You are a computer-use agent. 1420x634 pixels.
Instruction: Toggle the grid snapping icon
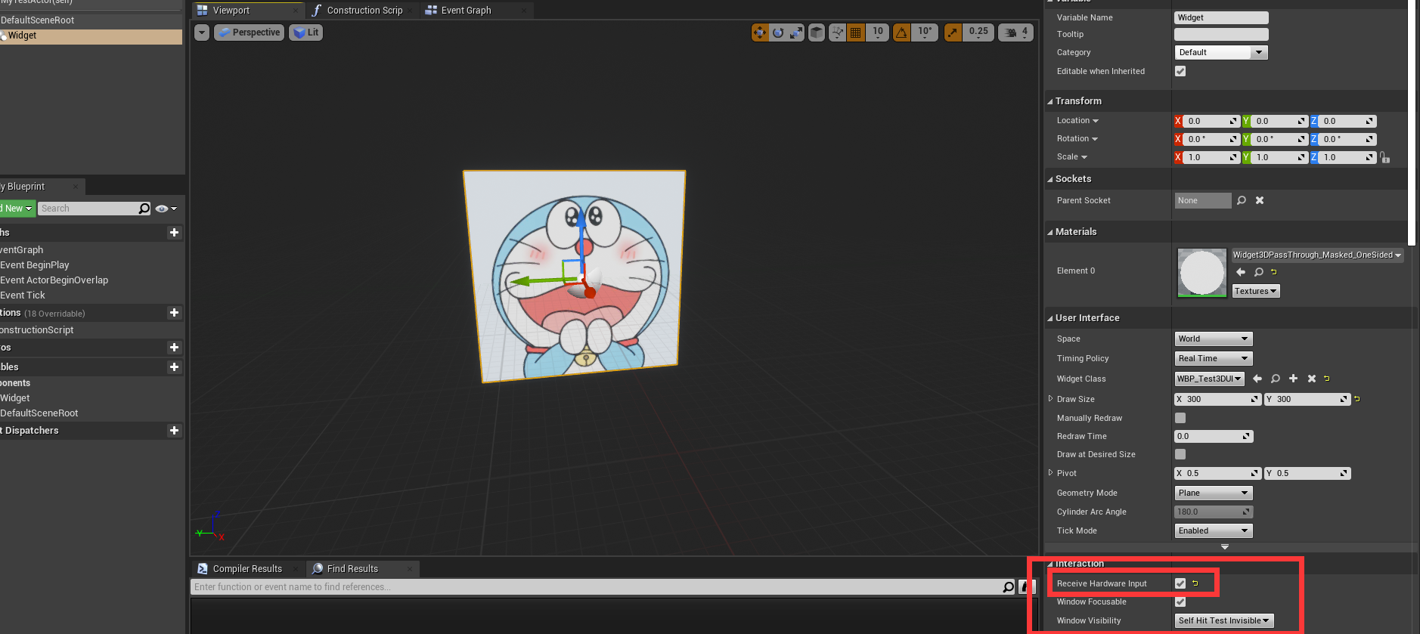(x=856, y=32)
